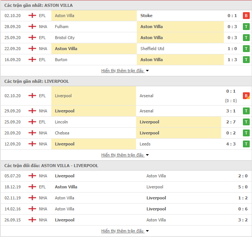Expand more matches under Liverpool section
Viewport: 252px width, 237px height.
[x=125, y=155]
